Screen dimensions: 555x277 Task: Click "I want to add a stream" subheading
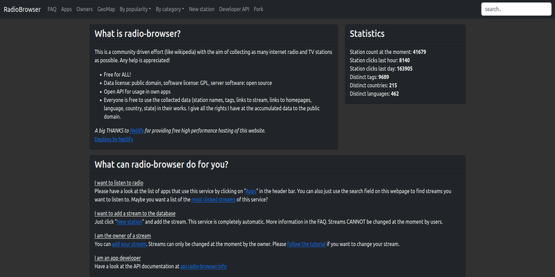135,213
